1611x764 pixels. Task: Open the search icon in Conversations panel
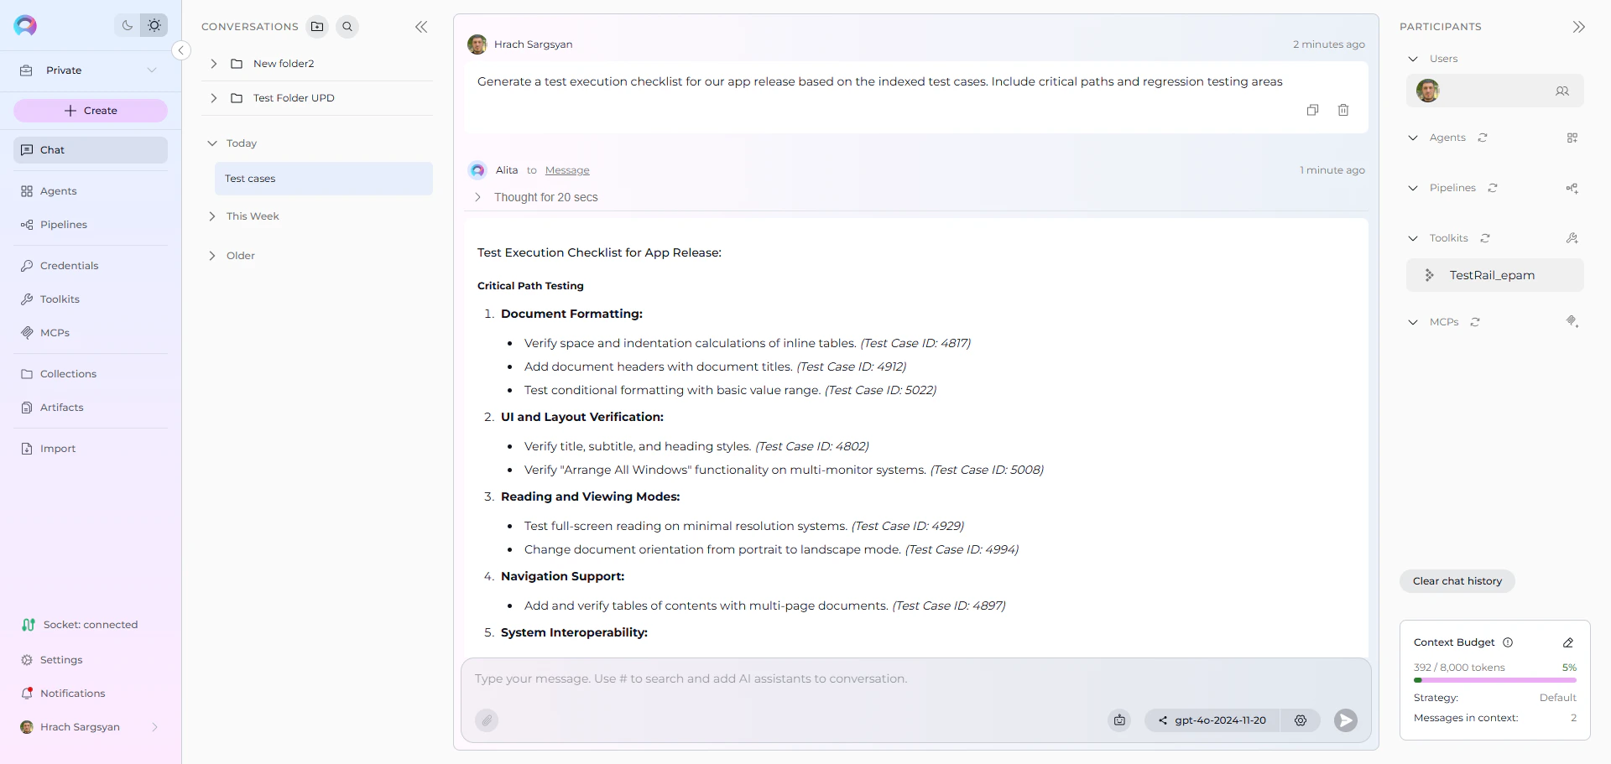click(347, 26)
